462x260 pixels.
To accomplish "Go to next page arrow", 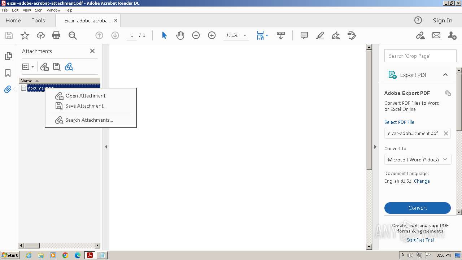I will tap(115, 35).
